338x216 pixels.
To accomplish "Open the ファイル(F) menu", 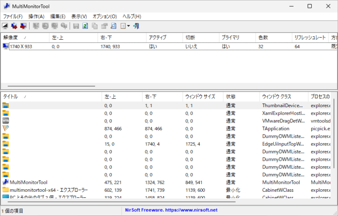I will tap(13, 16).
